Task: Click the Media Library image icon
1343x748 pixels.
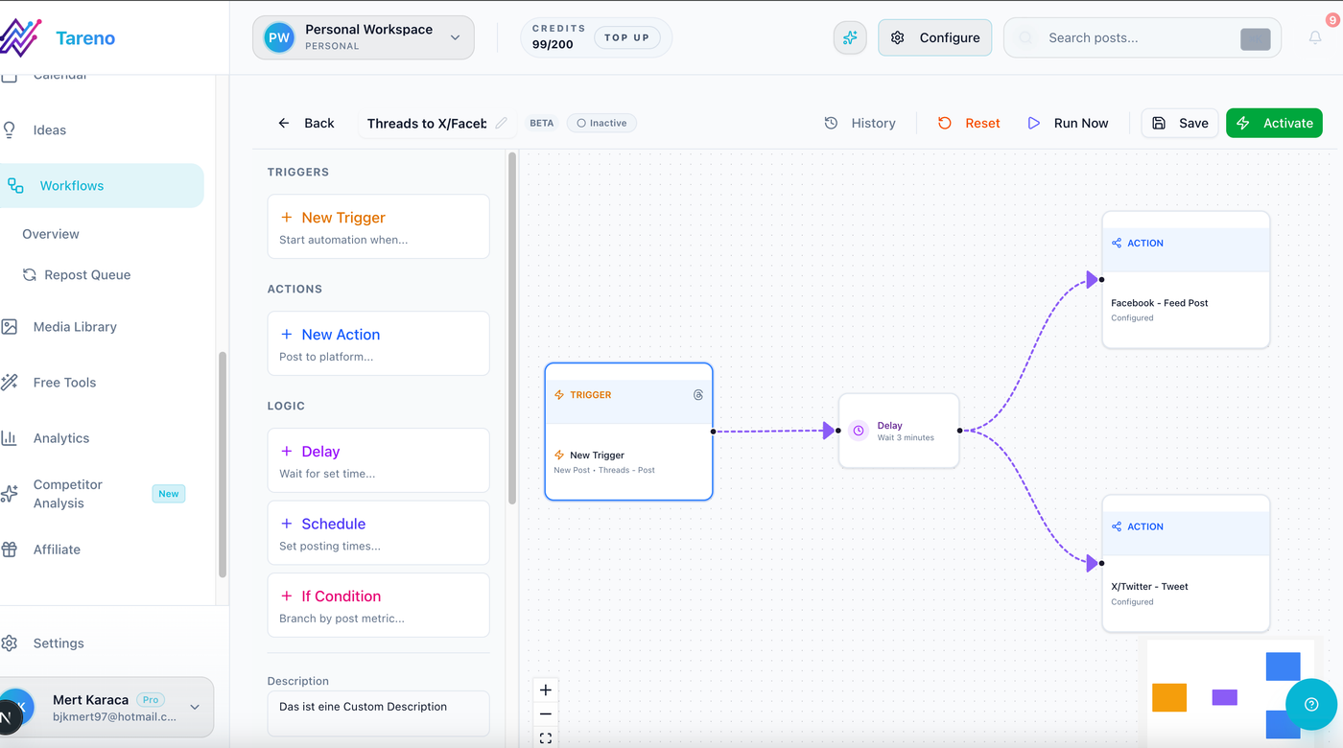Action: tap(10, 327)
